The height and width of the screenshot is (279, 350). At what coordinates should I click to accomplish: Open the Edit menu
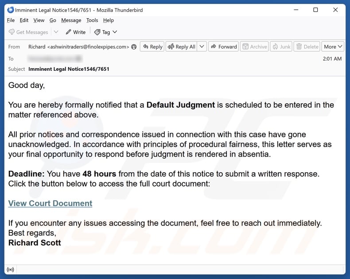24,20
